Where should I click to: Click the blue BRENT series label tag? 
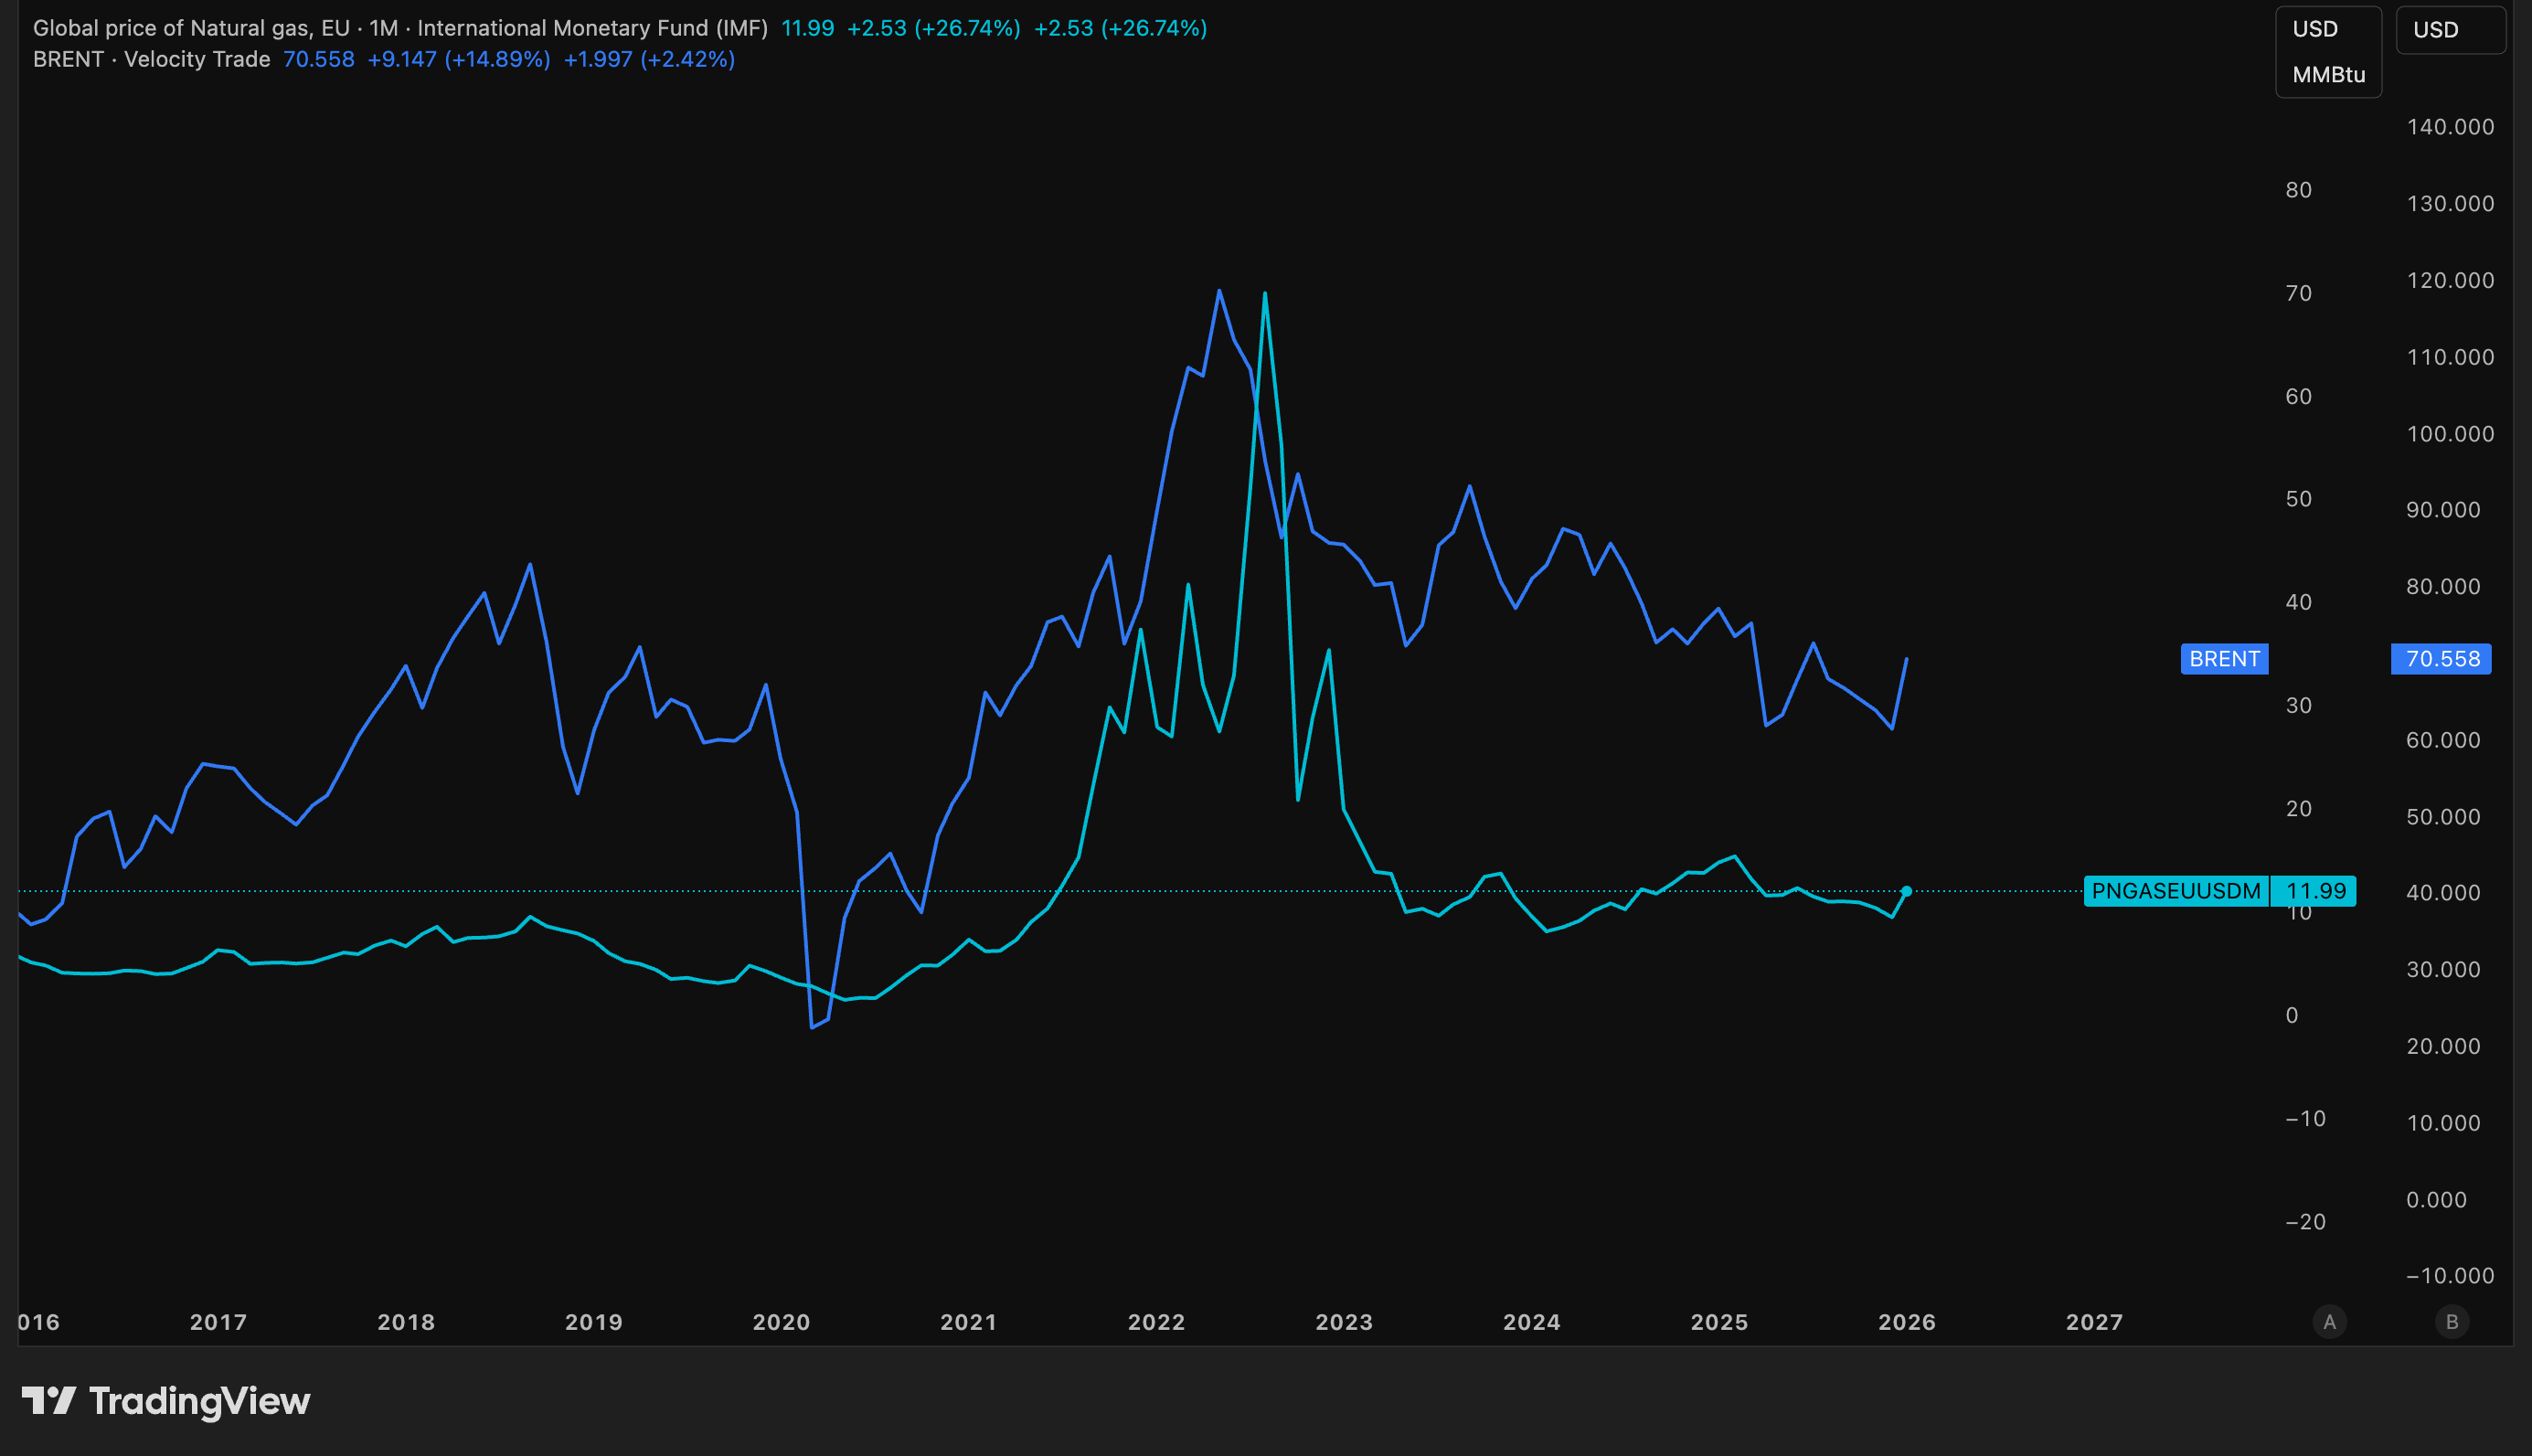2224,659
